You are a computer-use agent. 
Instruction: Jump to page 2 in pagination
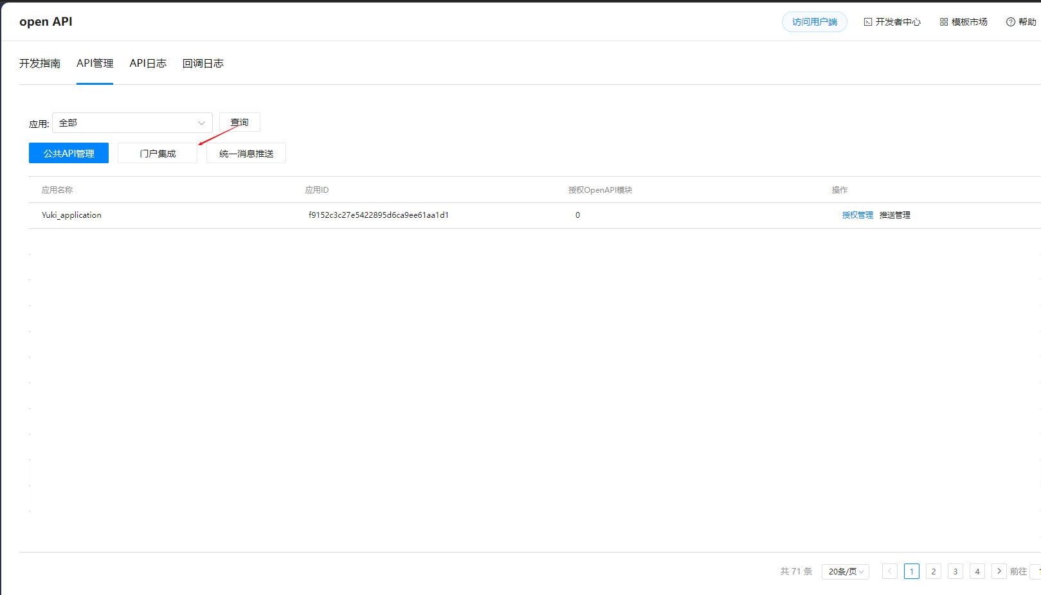[933, 571]
